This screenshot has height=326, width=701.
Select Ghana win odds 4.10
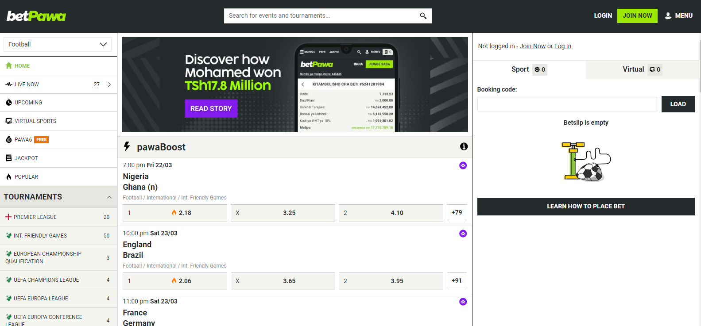coord(391,213)
